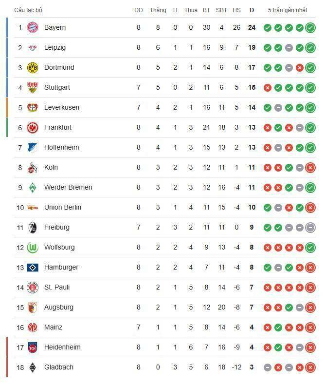Open the St. Pauli team link
The image size is (325, 387).
[56, 287]
